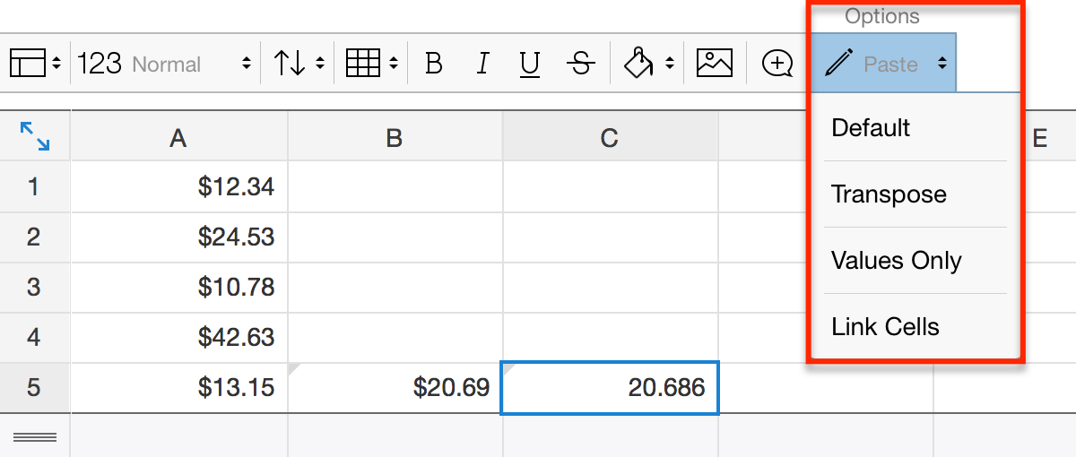
Task: Open the cell borders grid dropdown
Action: tap(370, 65)
